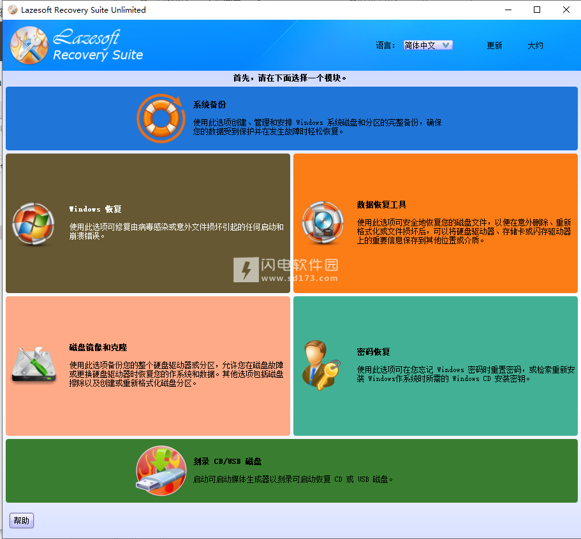Click the bootable media builder description text
The image size is (581, 539).
(x=293, y=479)
